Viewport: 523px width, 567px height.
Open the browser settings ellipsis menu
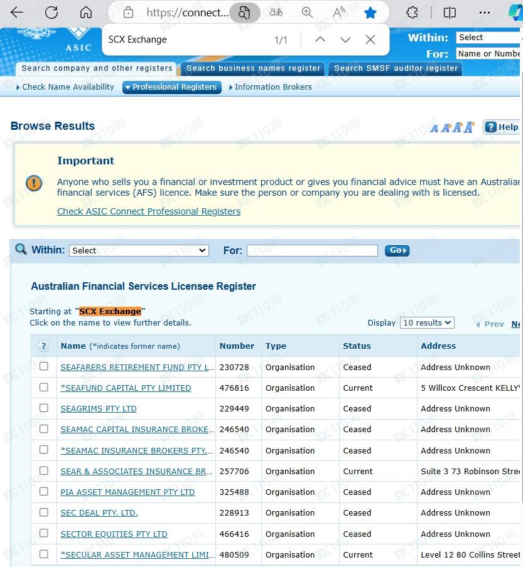tap(484, 13)
